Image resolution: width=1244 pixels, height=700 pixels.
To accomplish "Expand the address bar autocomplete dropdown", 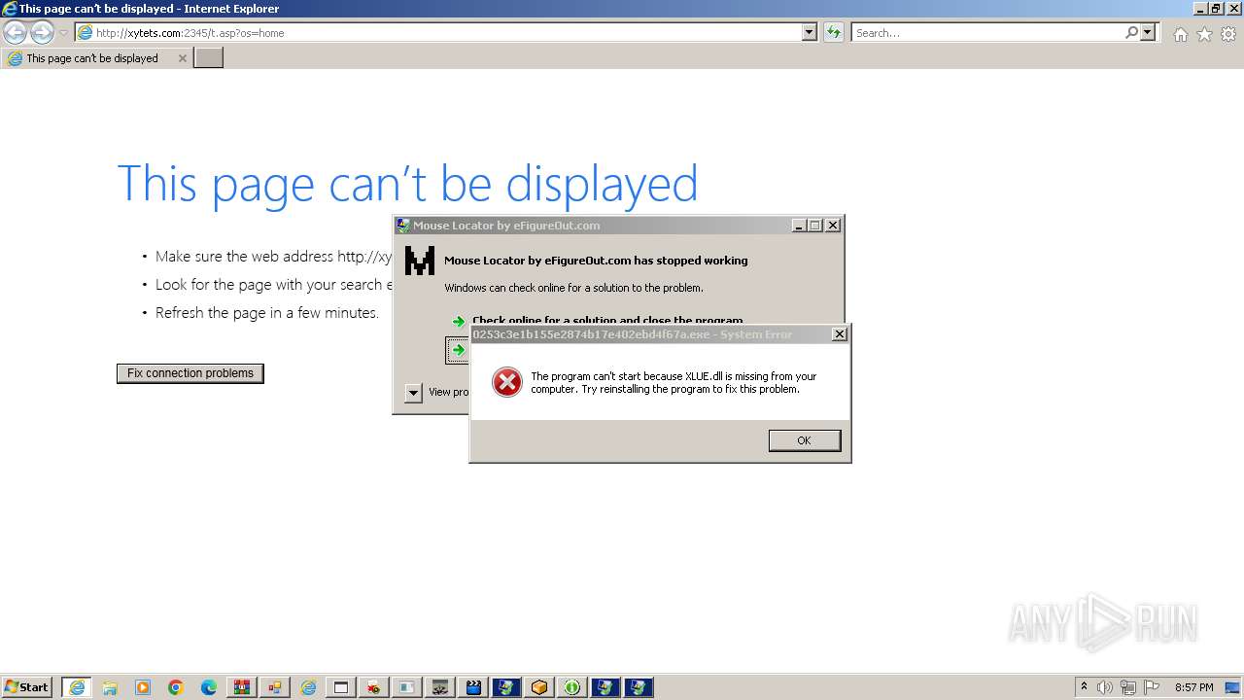I will click(x=809, y=32).
